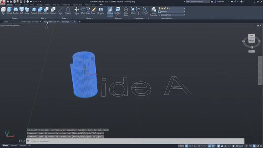The width and height of the screenshot is (263, 148).
Task: Click the MODEL button in status bar
Action: 181,146
